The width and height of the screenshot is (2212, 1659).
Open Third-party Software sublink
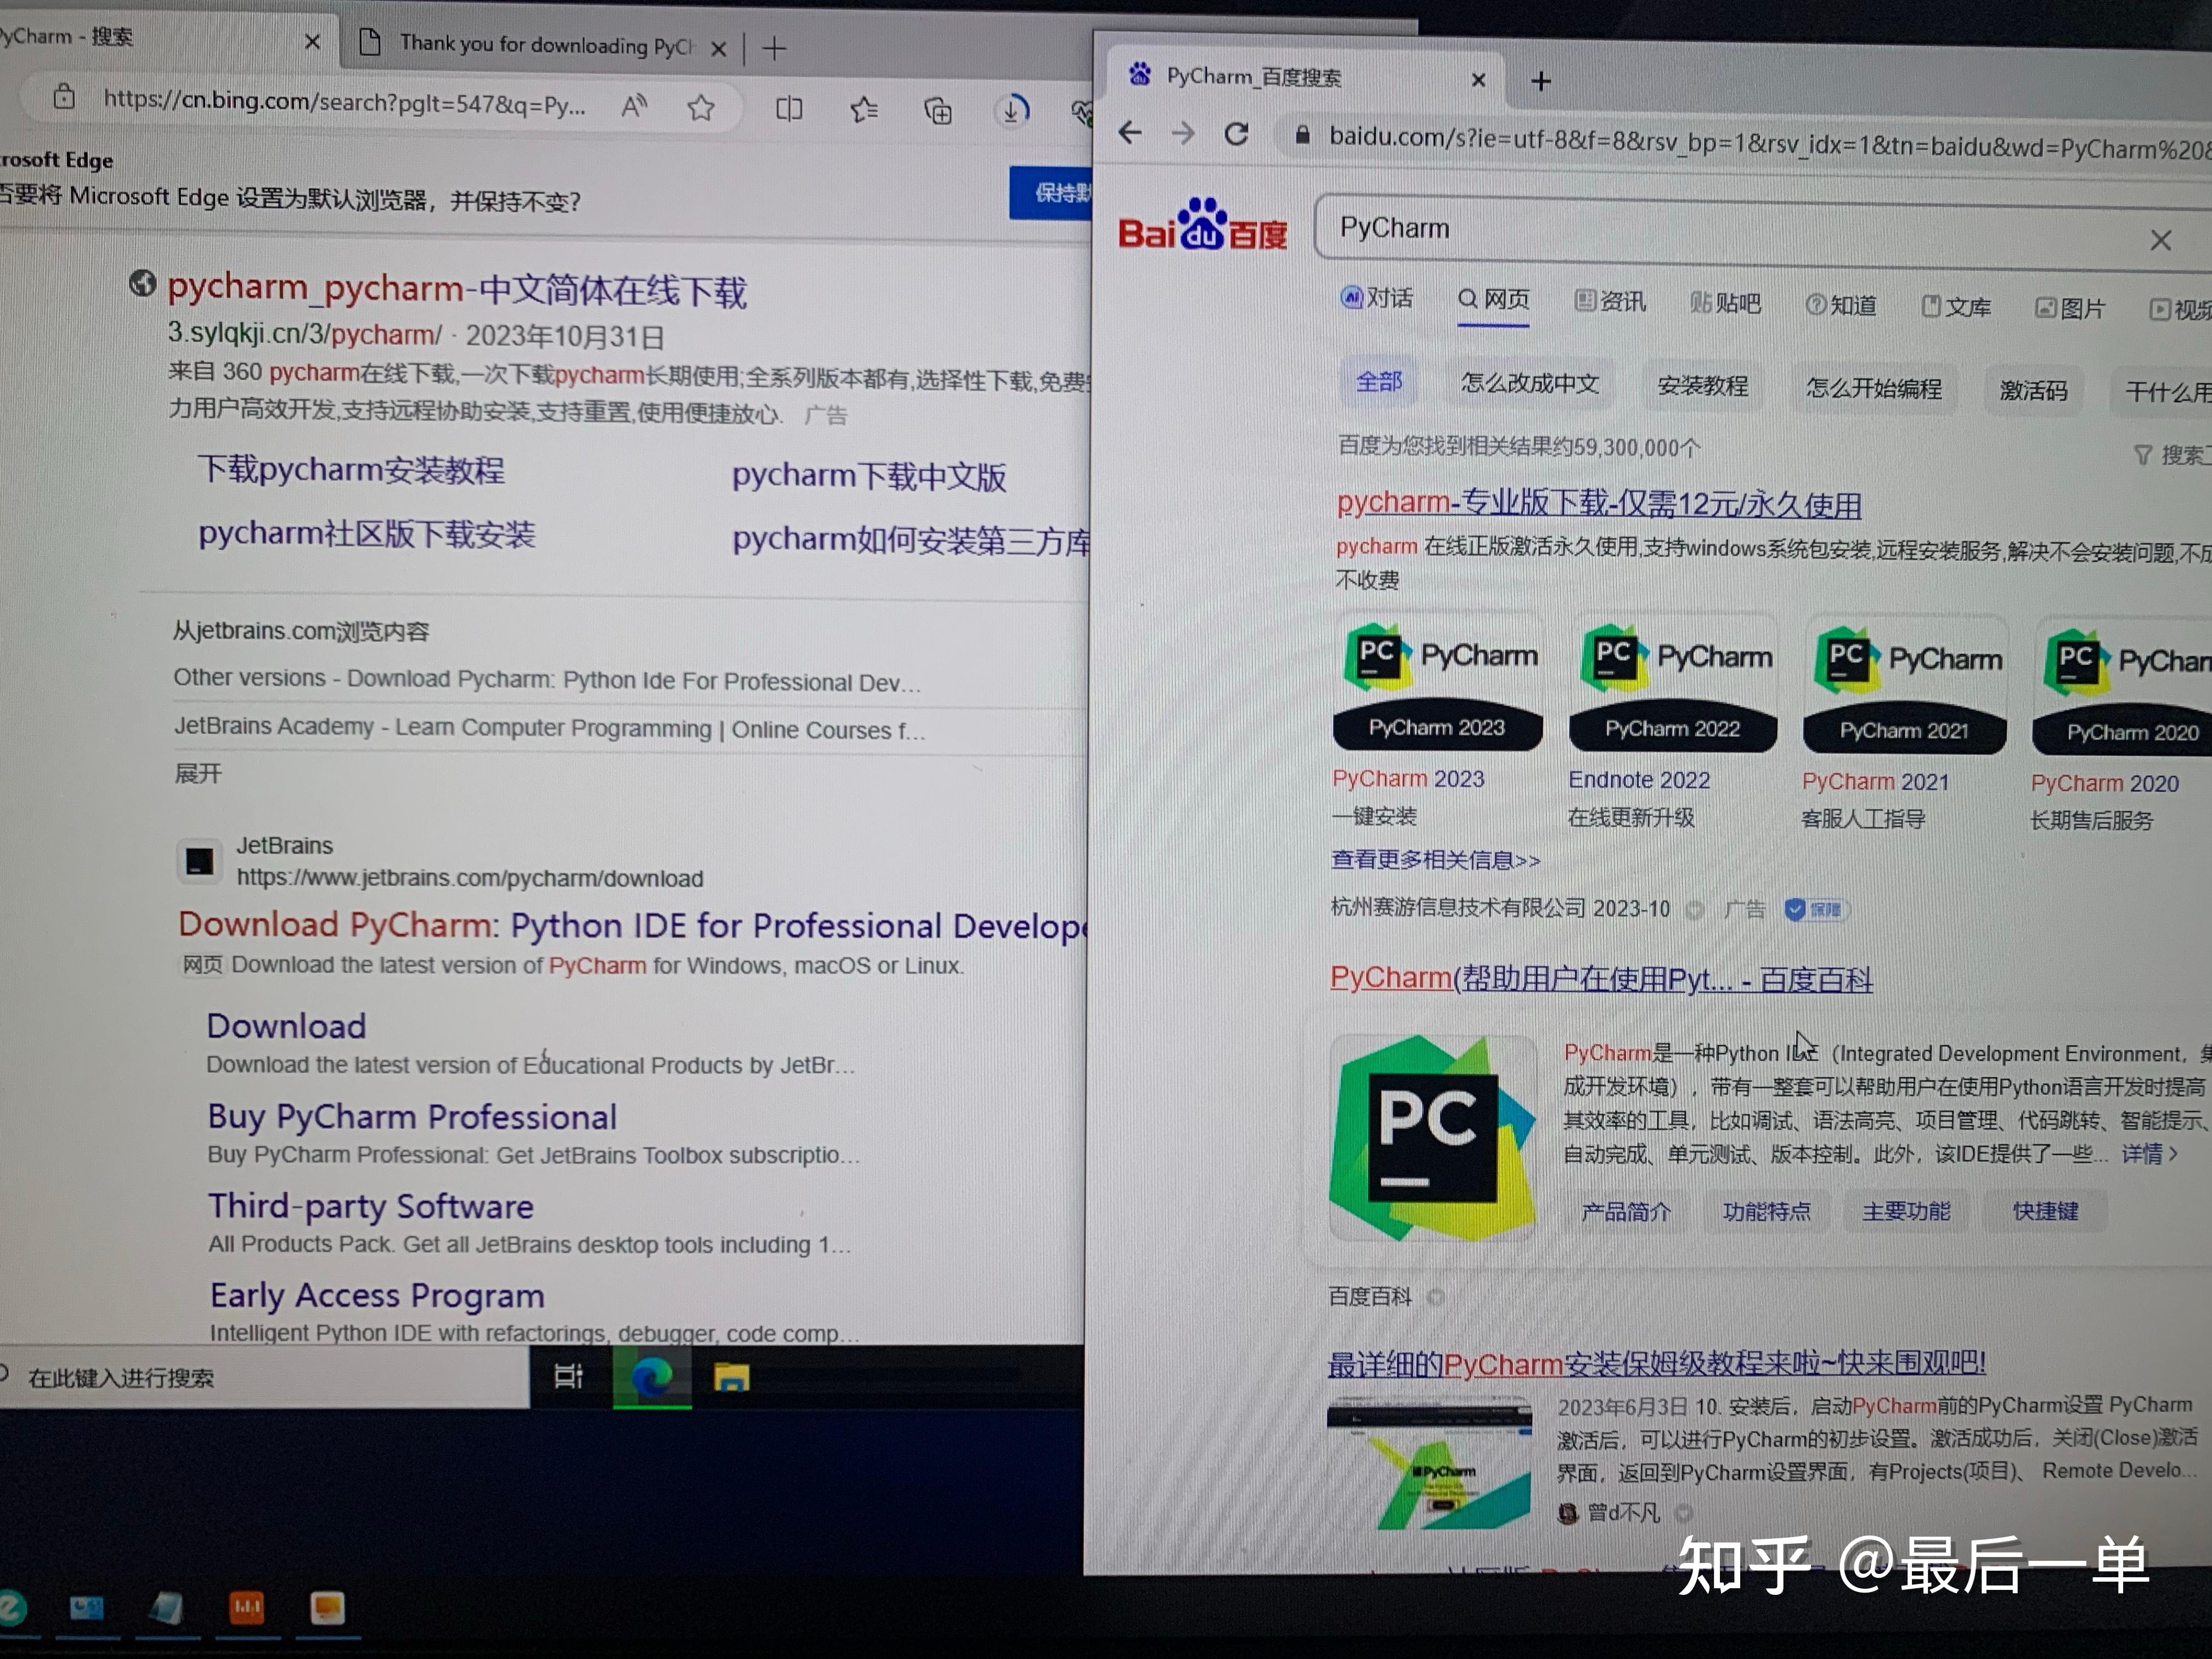coord(370,1206)
